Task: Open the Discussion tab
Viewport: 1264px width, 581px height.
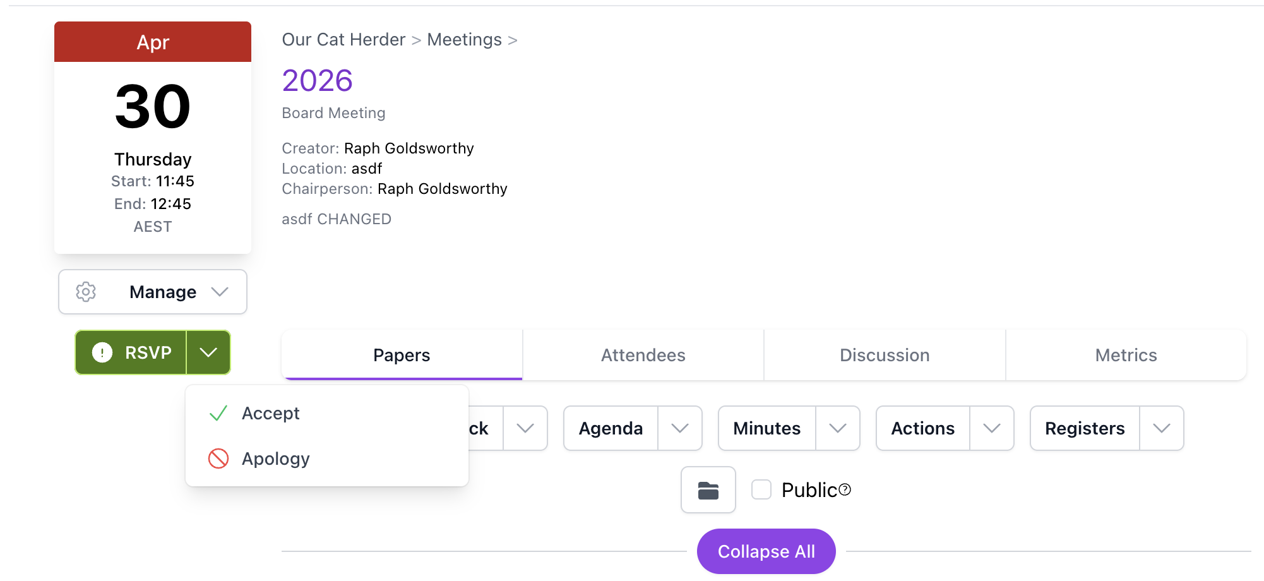Action: click(x=885, y=355)
